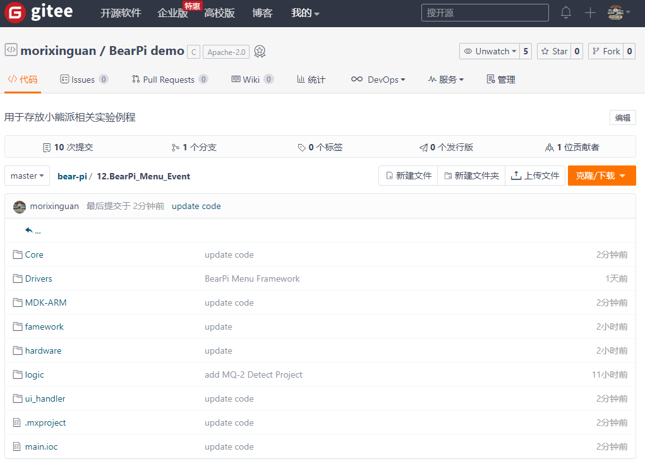Viewport: 645px width, 473px height.
Task: Click the morixinguan committer avatar
Action: [20, 207]
